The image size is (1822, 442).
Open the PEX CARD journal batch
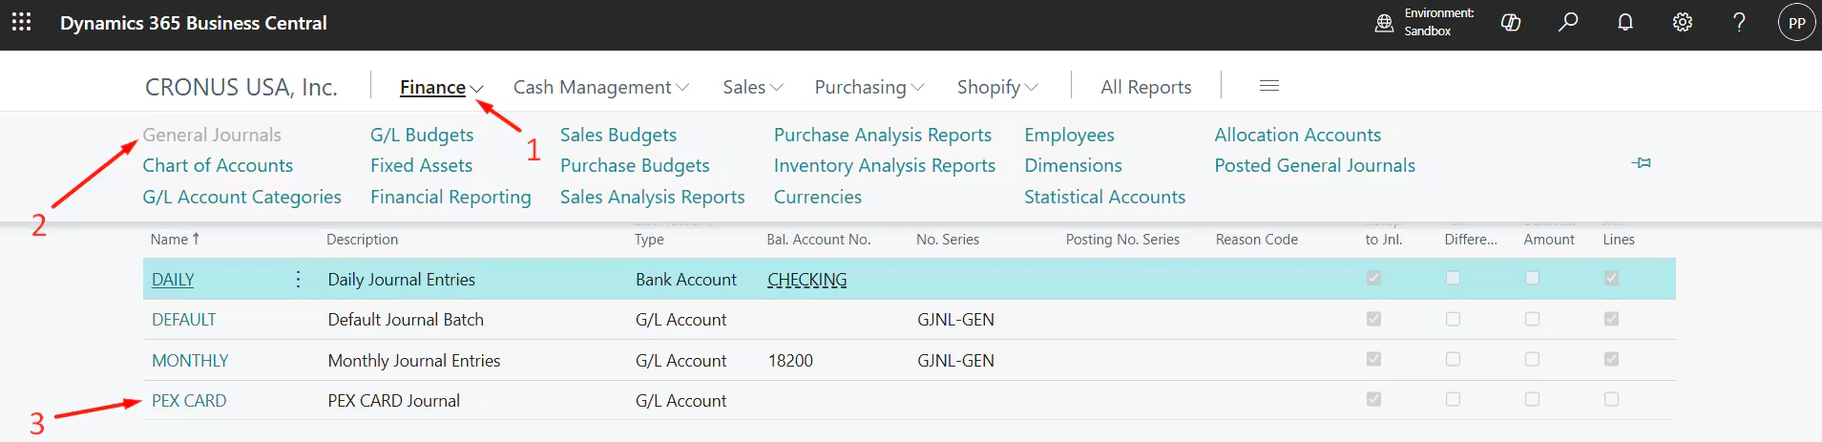[189, 401]
